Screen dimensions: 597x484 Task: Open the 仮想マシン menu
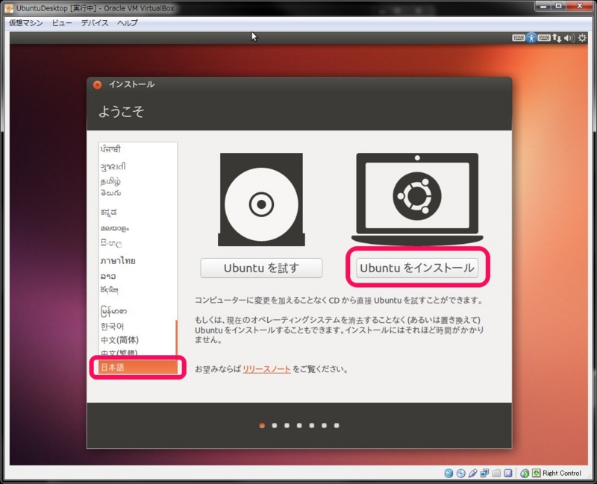[x=26, y=23]
